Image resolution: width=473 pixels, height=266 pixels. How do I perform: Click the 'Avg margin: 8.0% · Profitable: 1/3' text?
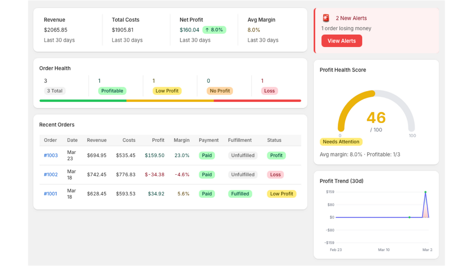360,154
